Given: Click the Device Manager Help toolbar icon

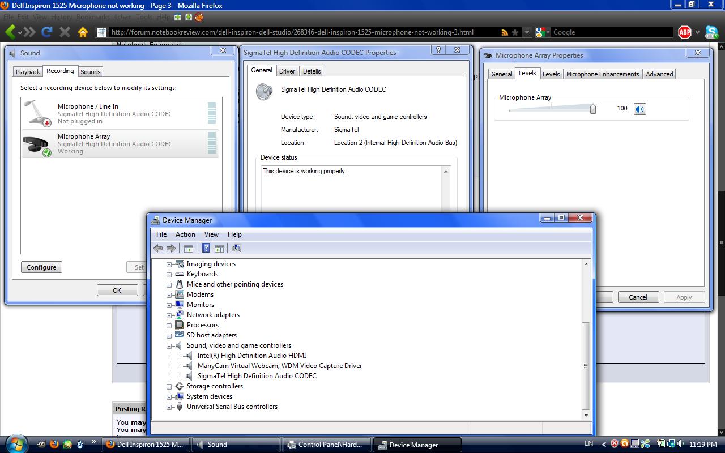Looking at the screenshot, I should (206, 248).
